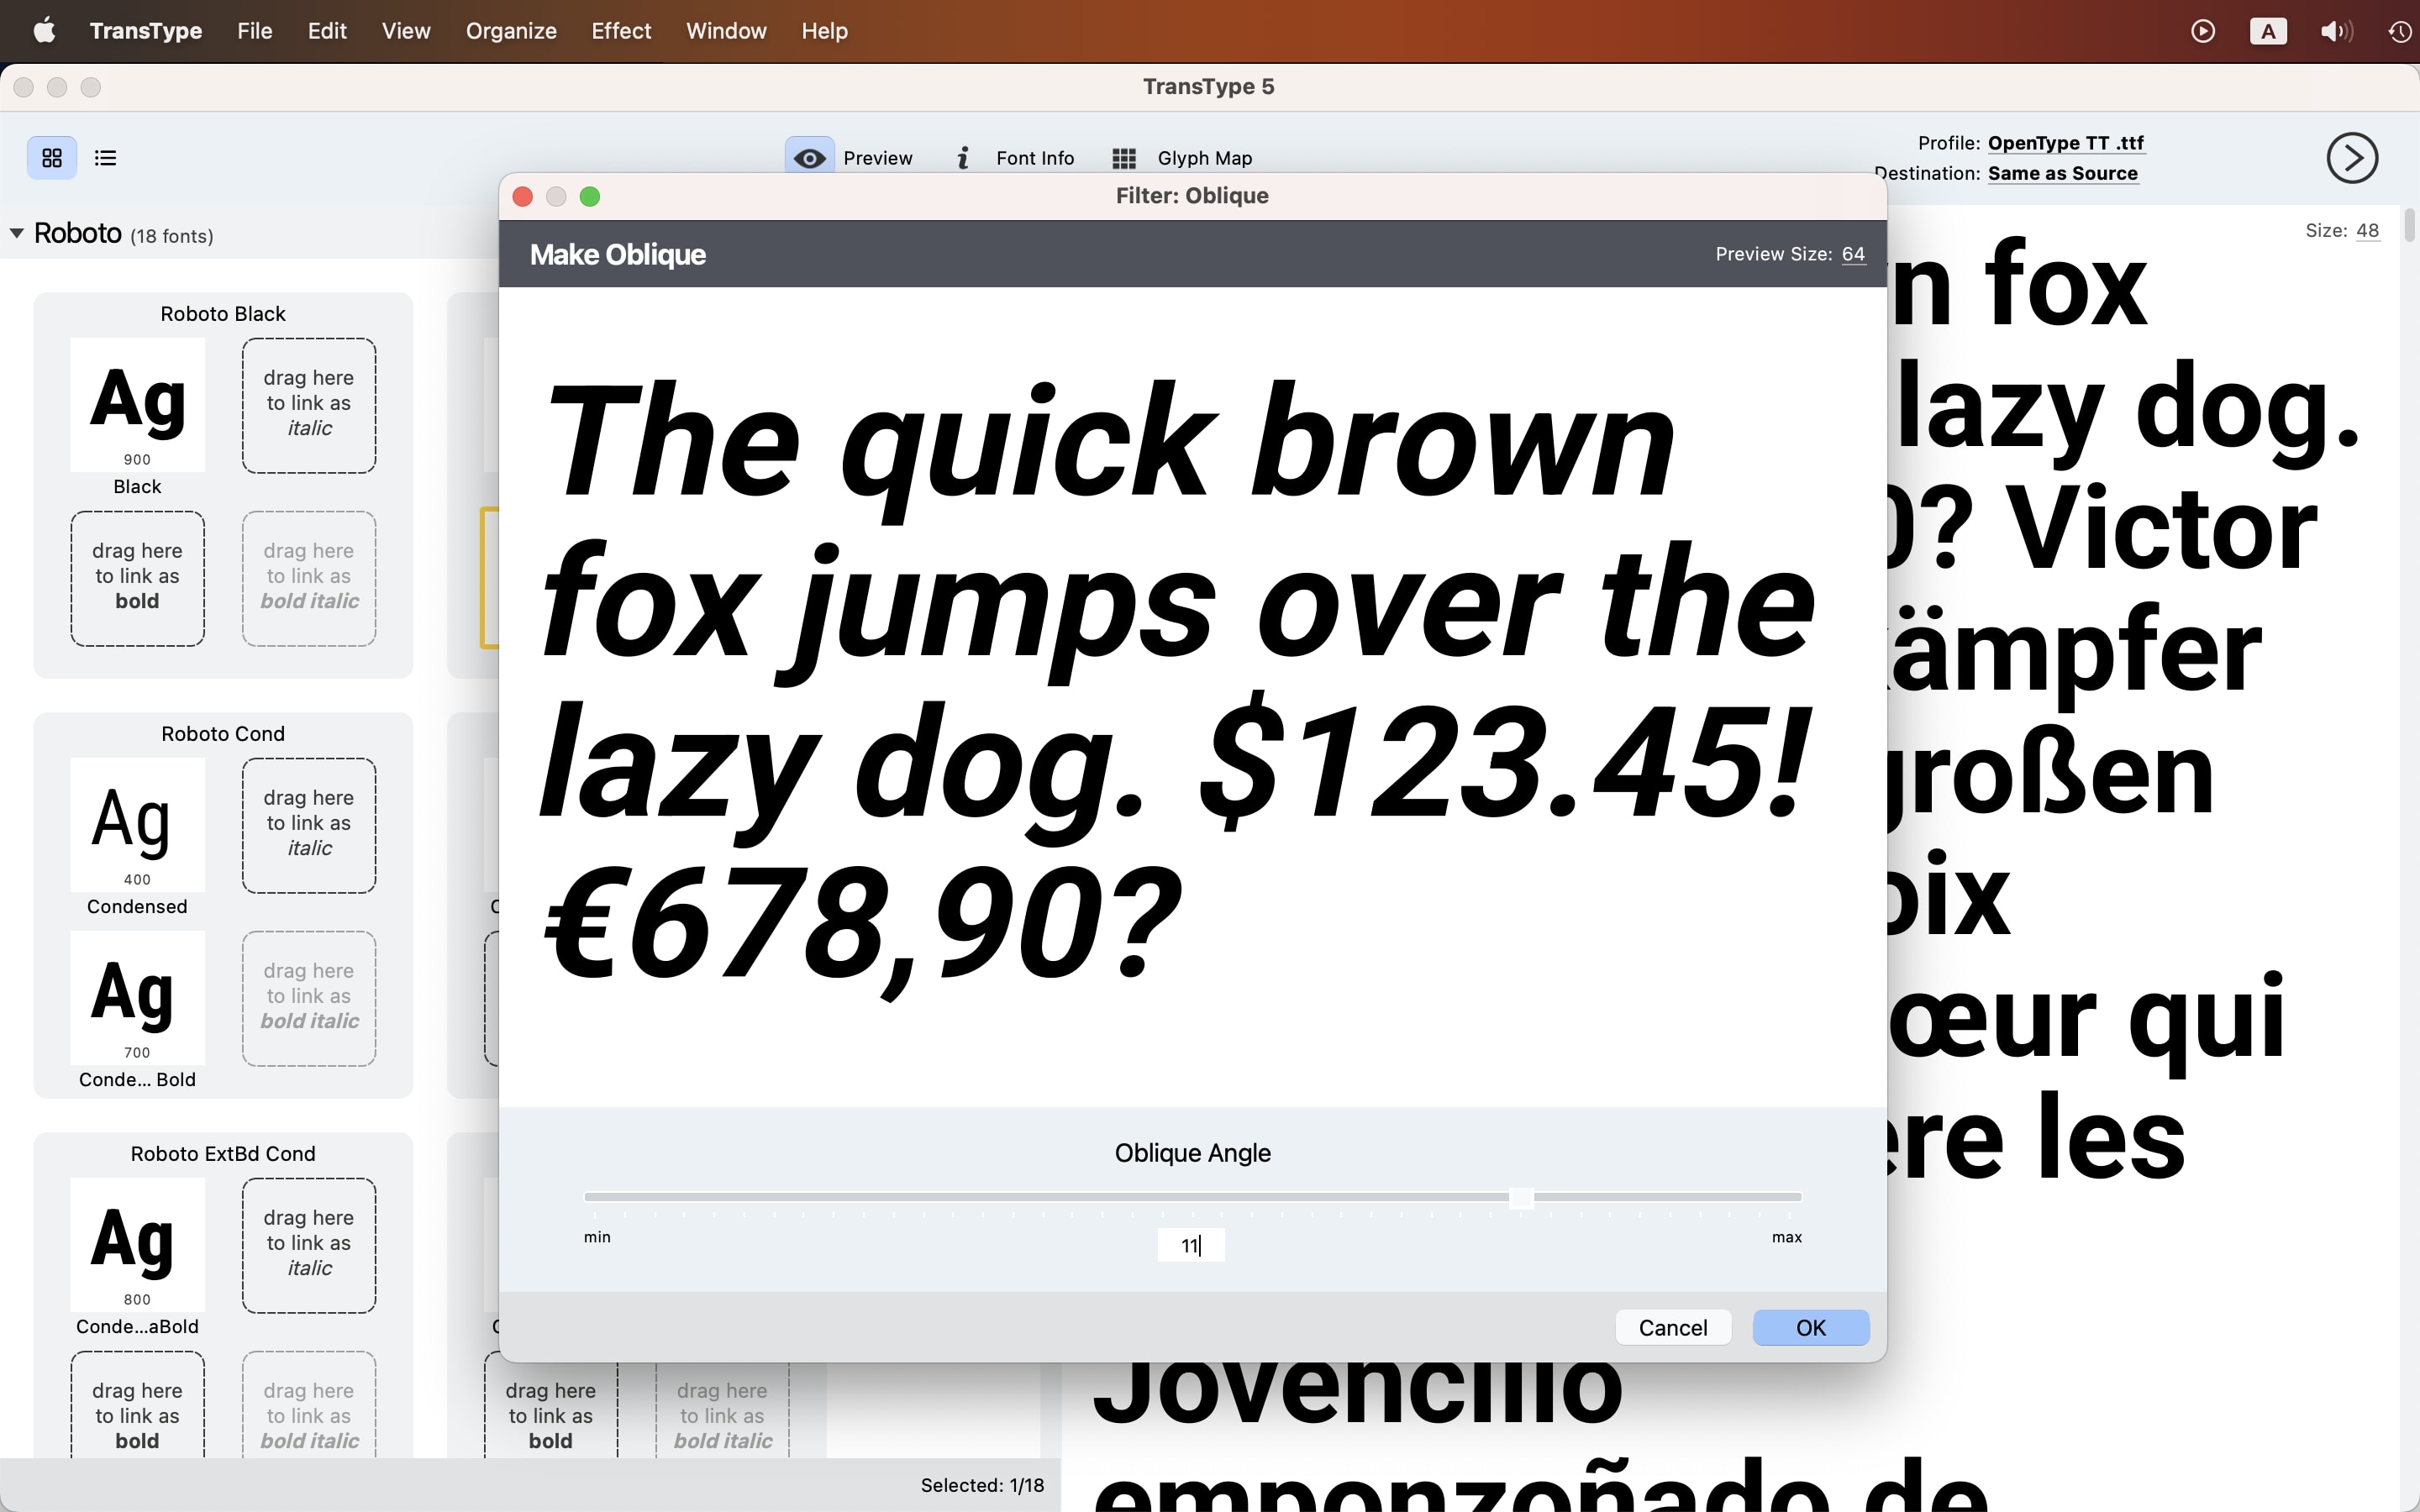
Task: Click the Cancel button
Action: 1673,1327
